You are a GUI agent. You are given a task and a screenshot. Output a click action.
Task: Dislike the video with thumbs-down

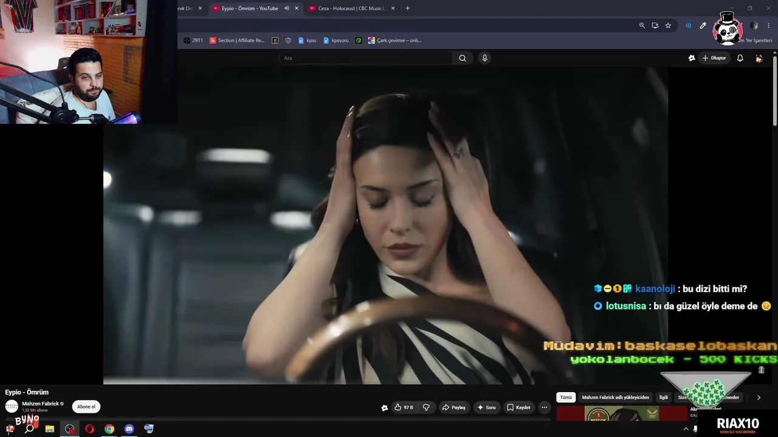click(426, 407)
